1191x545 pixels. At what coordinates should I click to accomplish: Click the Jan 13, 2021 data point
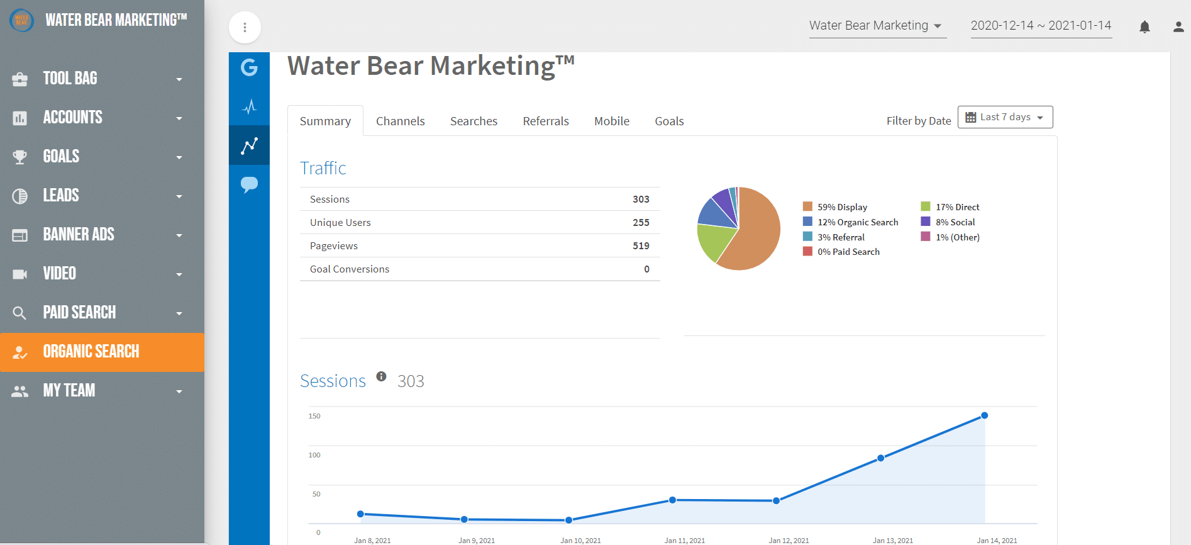click(880, 458)
